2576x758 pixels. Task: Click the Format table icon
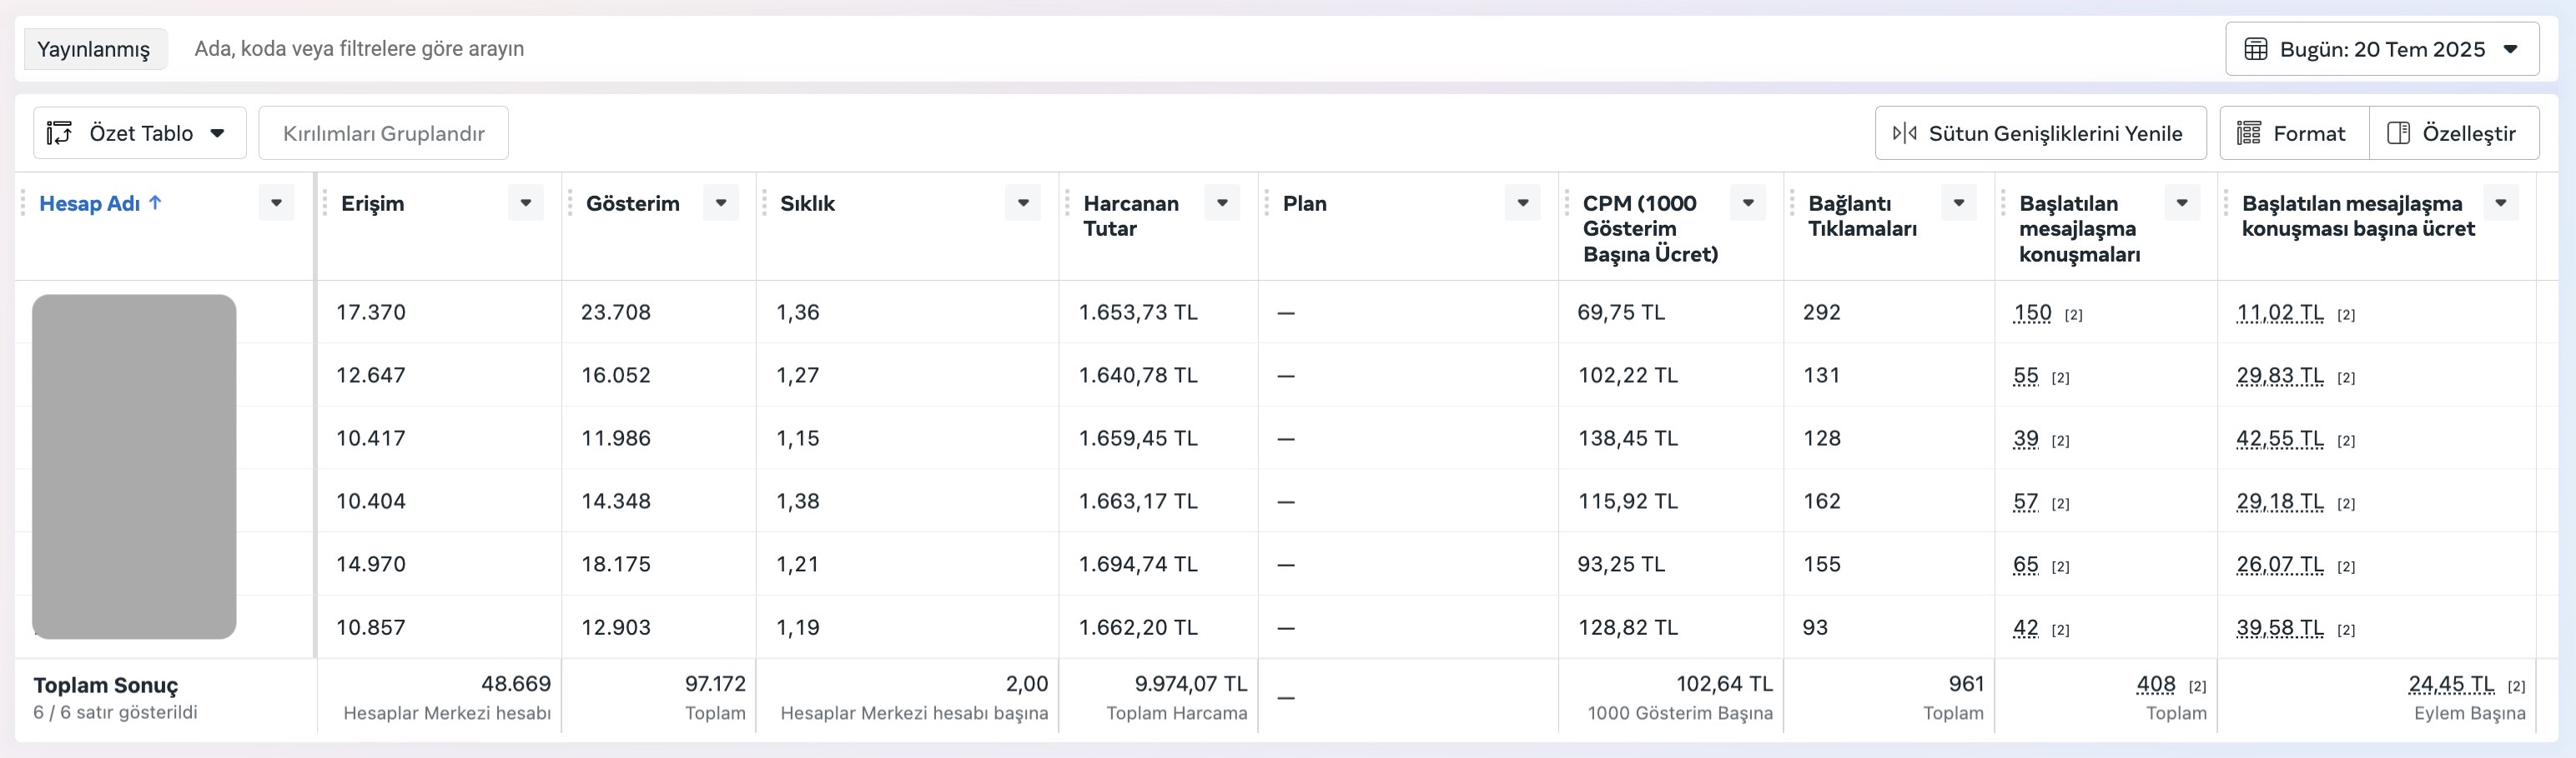click(x=2249, y=132)
